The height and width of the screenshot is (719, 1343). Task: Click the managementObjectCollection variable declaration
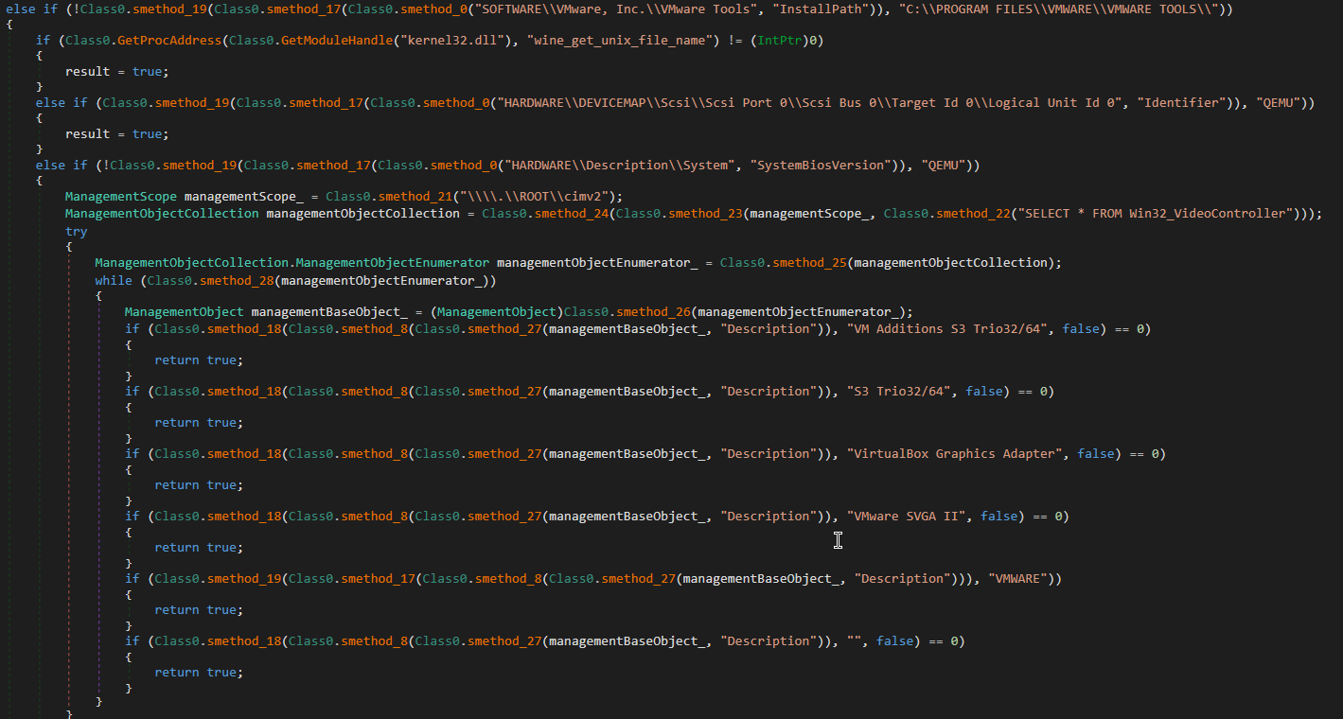point(363,213)
